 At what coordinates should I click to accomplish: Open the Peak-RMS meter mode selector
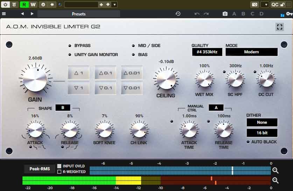pos(40,169)
